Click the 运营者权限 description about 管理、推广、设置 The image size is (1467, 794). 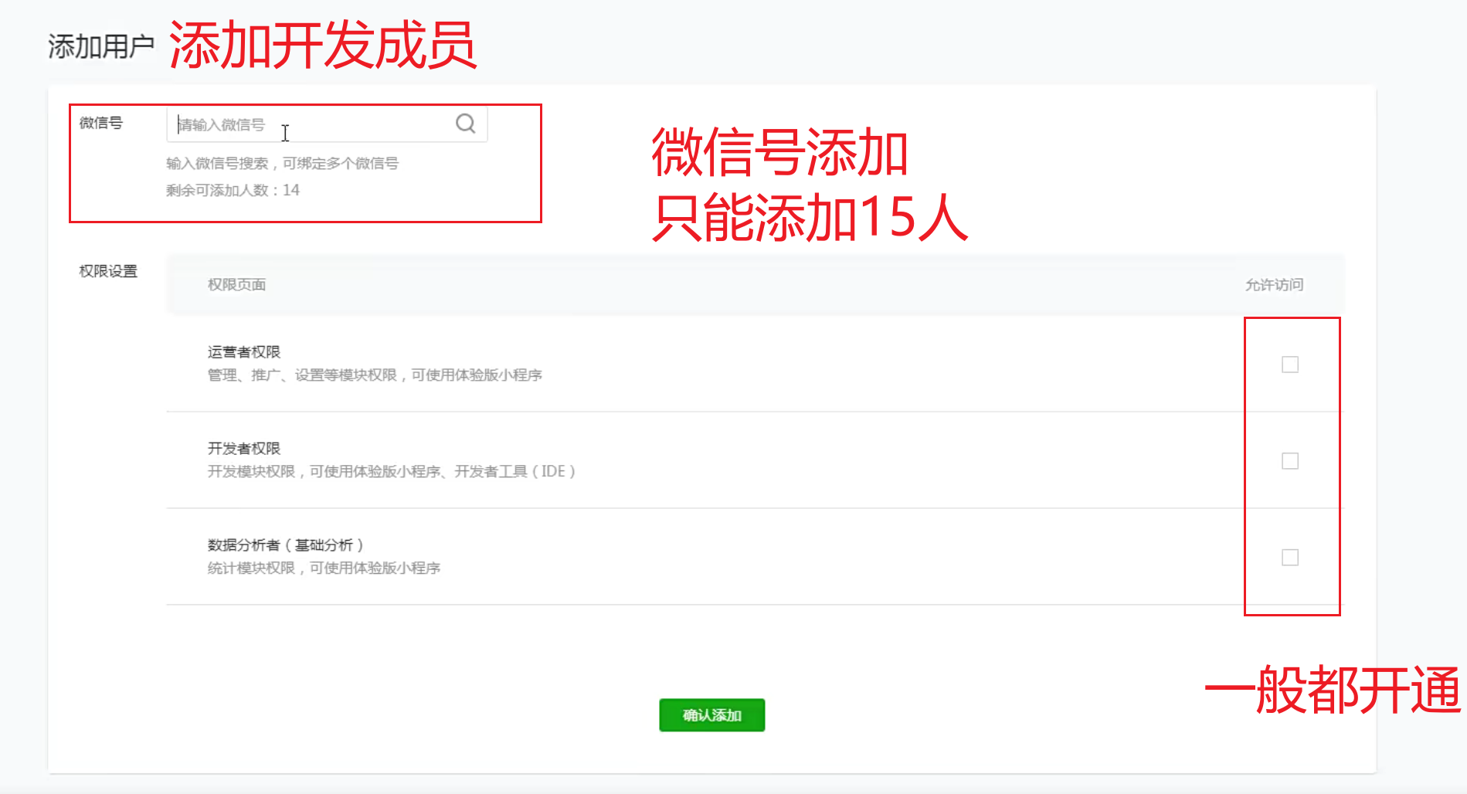[x=375, y=375]
